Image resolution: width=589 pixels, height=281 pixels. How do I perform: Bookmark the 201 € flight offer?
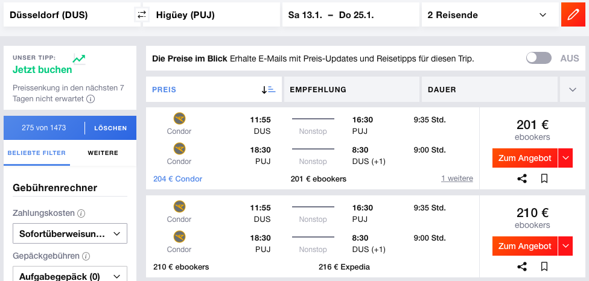(544, 178)
